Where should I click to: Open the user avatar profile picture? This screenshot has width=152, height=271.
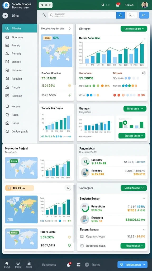point(145,5)
